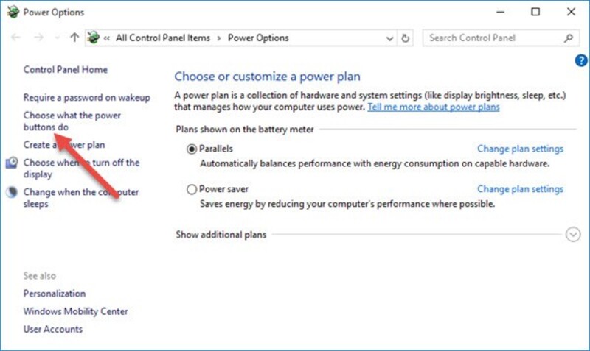The image size is (590, 351).
Task: Click the Back navigation arrow
Action: [15, 38]
